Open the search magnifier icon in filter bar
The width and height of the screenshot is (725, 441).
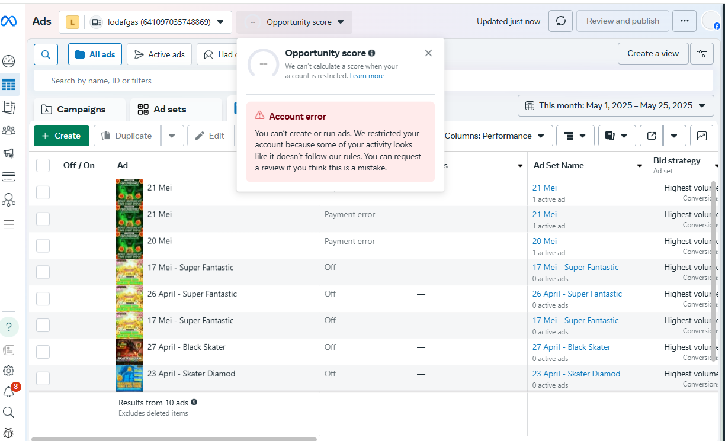(46, 54)
